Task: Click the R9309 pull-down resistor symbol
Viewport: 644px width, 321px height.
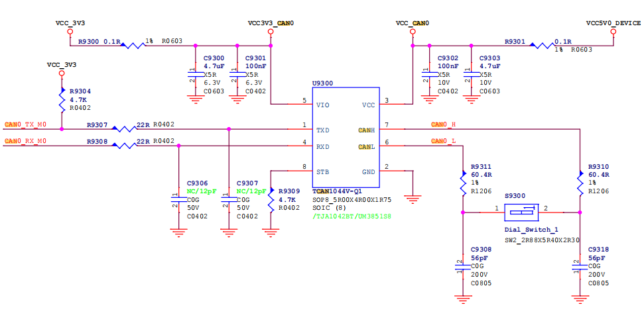Action: [271, 200]
